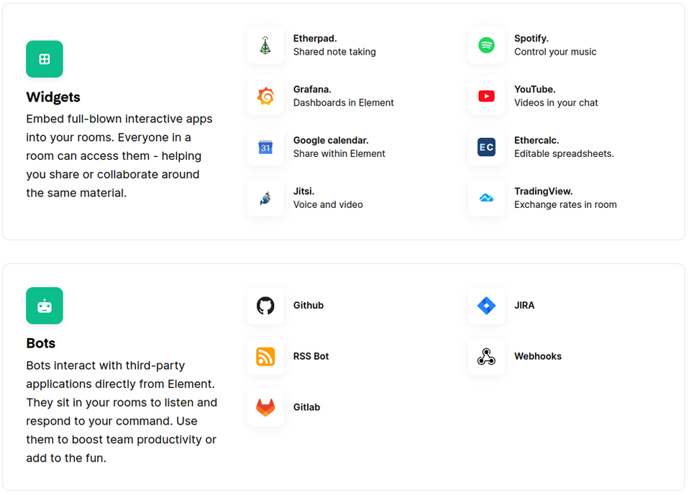Select the JIRA blue diamond icon
Image resolution: width=689 pixels, height=495 pixels.
486,306
